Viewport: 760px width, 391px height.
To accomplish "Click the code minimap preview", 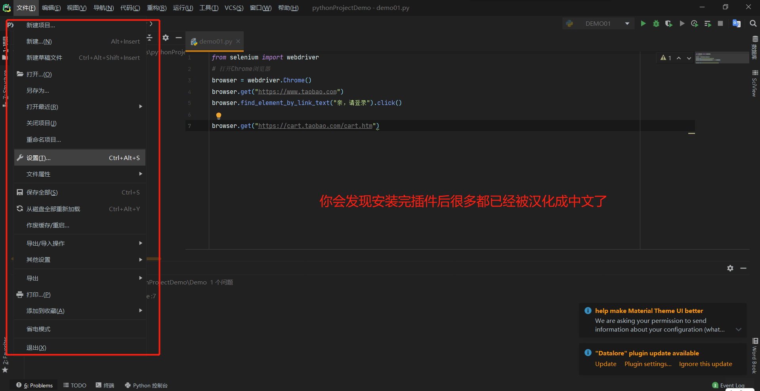I will [x=722, y=58].
